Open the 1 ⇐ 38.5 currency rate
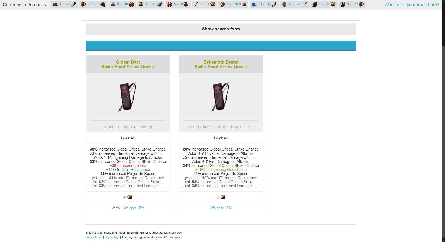 [x=233, y=4]
